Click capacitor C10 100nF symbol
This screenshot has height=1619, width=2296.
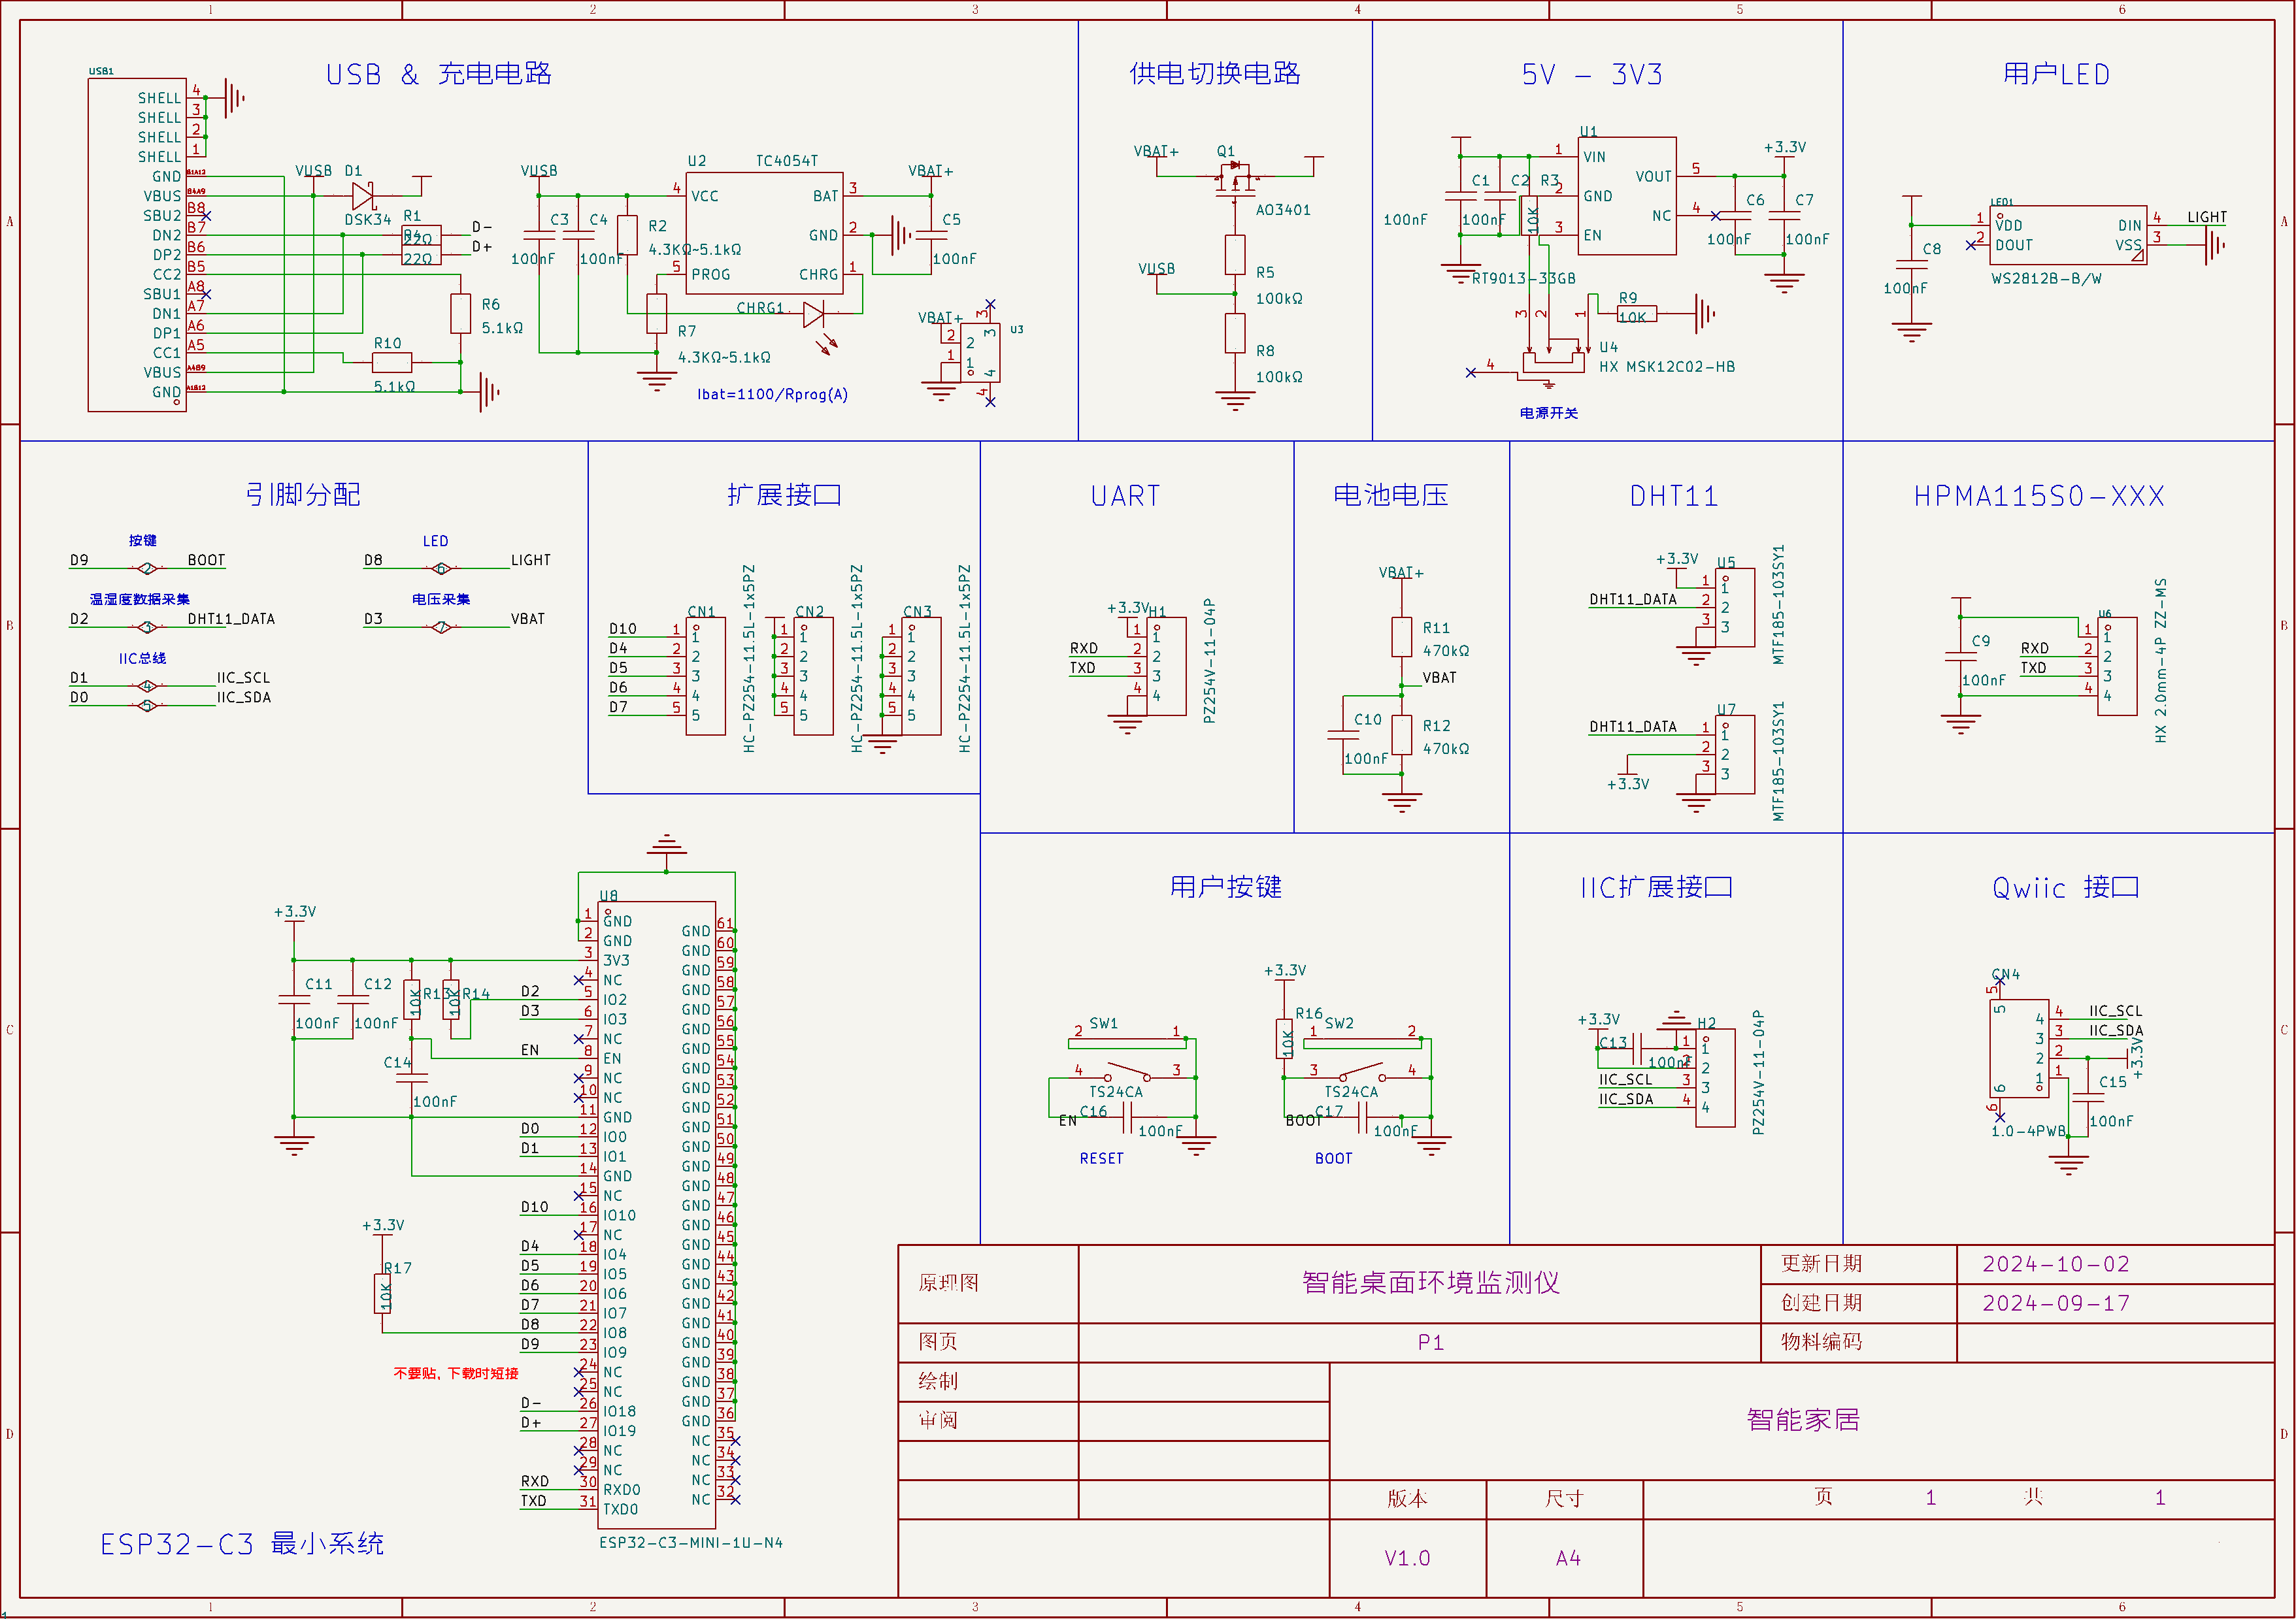1343,736
